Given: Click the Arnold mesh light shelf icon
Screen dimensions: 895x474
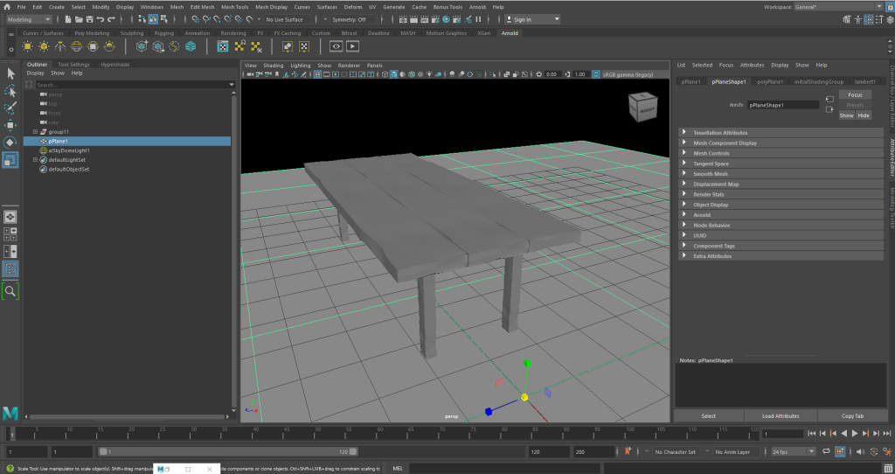Looking at the screenshot, I should click(x=44, y=47).
